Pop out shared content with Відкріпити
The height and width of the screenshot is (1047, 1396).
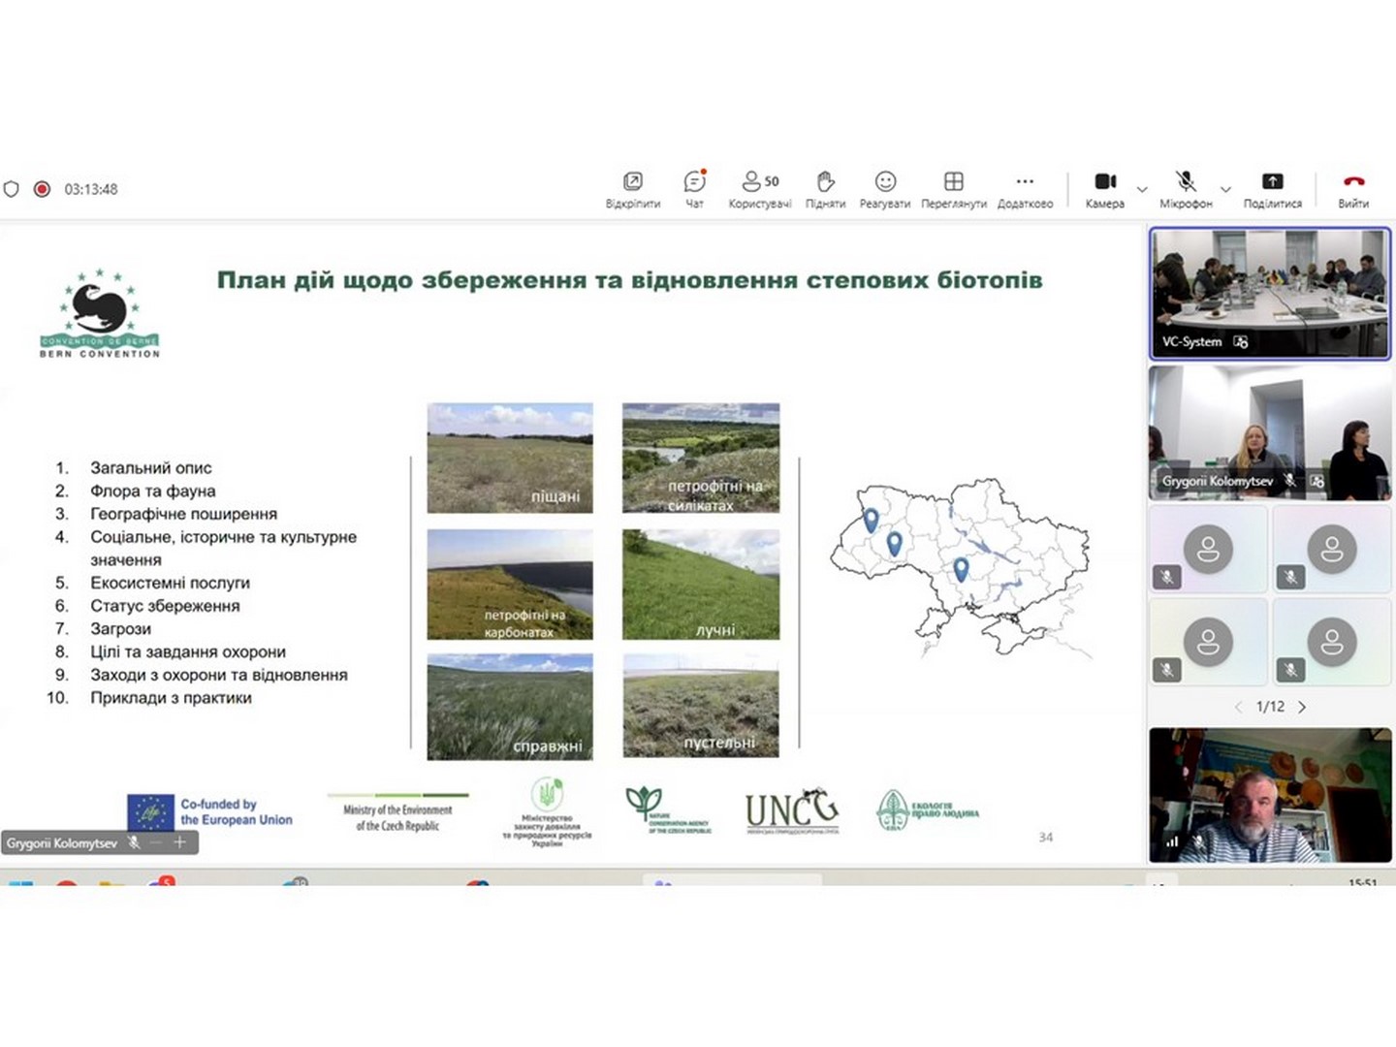tap(632, 188)
